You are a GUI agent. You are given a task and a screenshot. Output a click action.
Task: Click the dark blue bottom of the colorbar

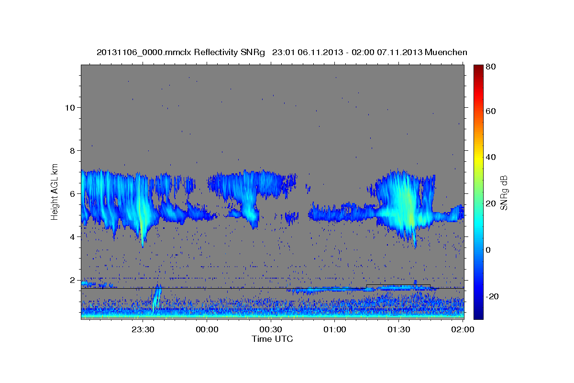coord(478,315)
